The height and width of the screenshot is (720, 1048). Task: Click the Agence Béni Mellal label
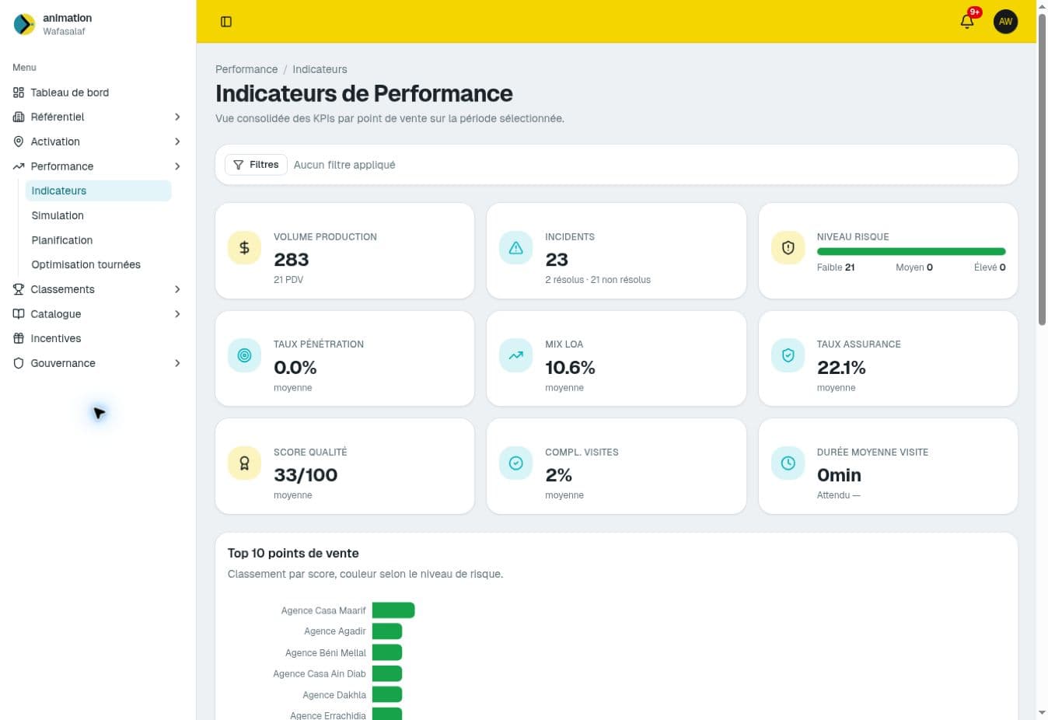[326, 653]
